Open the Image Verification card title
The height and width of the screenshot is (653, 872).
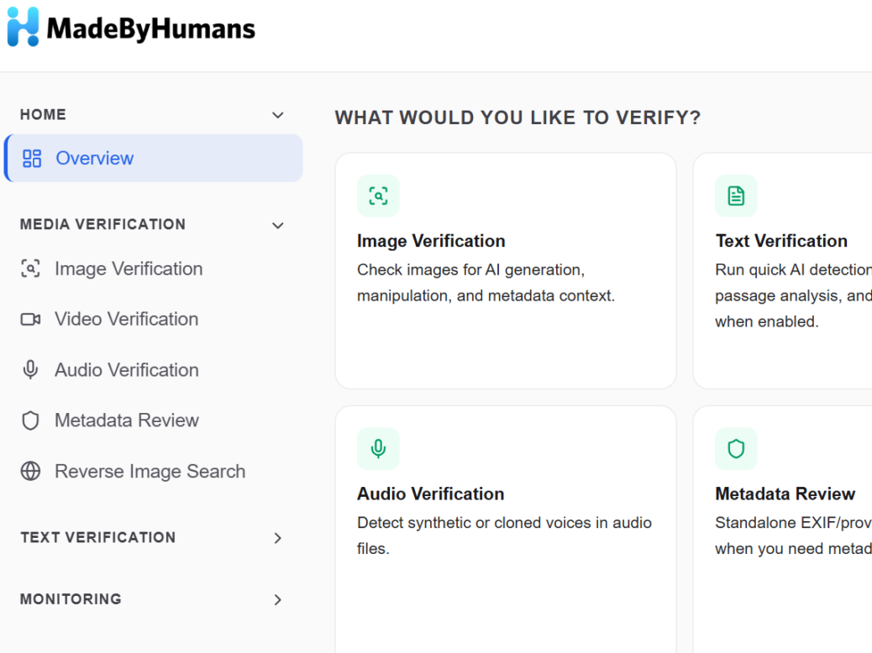(x=431, y=241)
